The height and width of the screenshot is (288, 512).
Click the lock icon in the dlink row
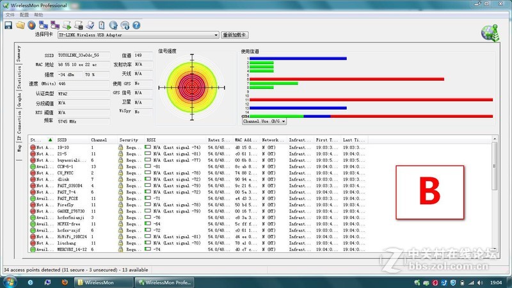coord(120,179)
